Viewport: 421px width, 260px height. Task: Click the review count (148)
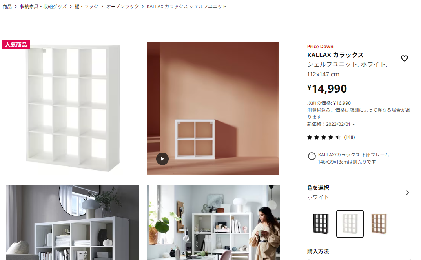click(349, 137)
